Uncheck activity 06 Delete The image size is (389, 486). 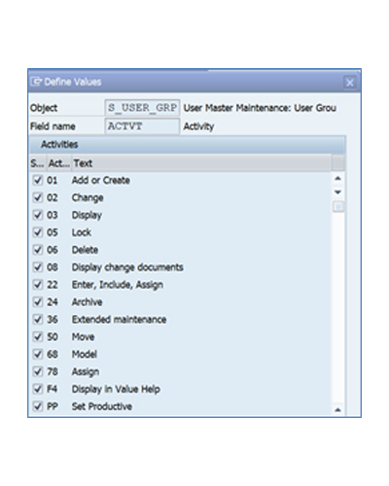click(38, 250)
